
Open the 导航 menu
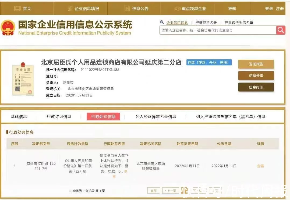232,9
